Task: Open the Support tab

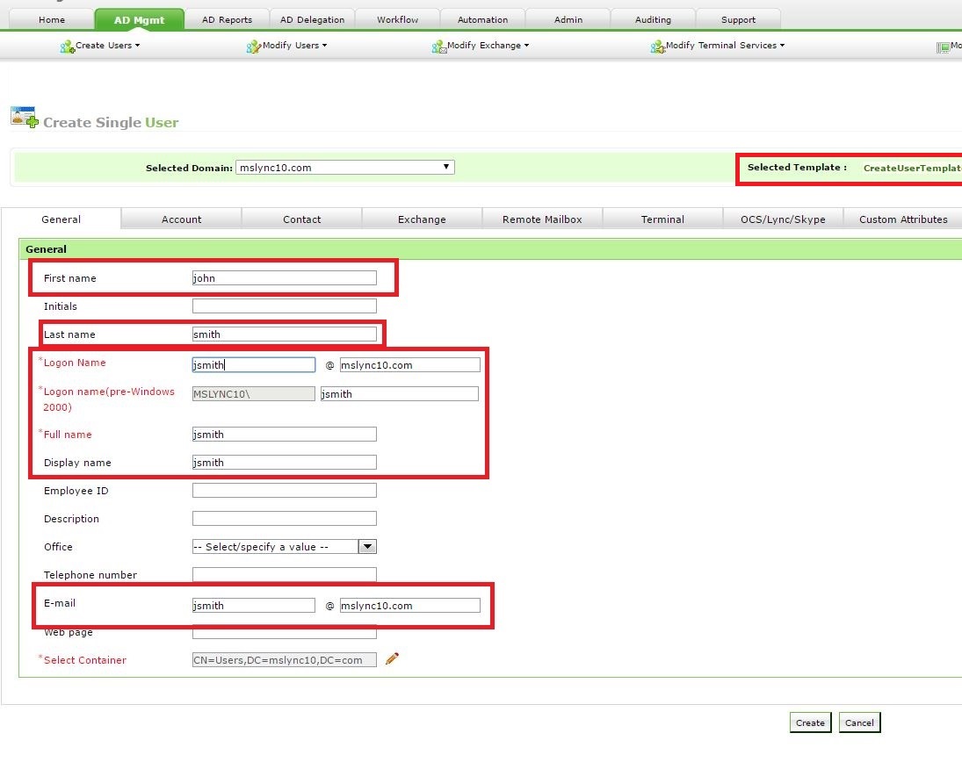Action: pos(739,19)
